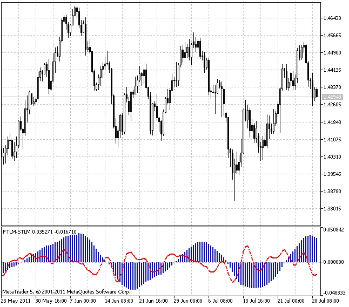Click the price scale value 1.41840
The width and height of the screenshot is (349, 307).
[332, 122]
